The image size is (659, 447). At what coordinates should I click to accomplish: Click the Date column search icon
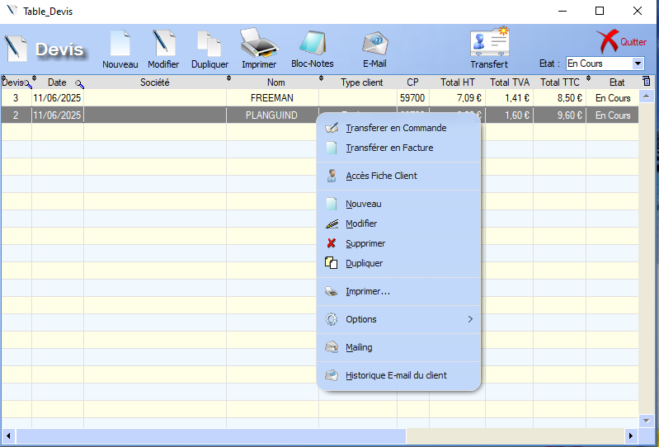pyautogui.click(x=79, y=83)
